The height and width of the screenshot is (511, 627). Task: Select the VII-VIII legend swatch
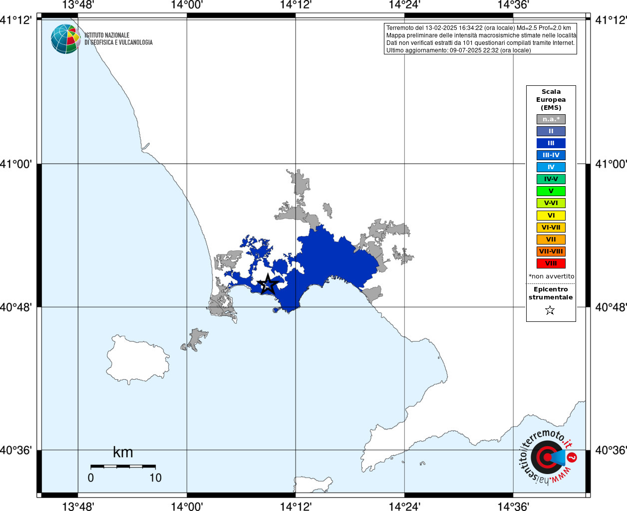(x=551, y=252)
